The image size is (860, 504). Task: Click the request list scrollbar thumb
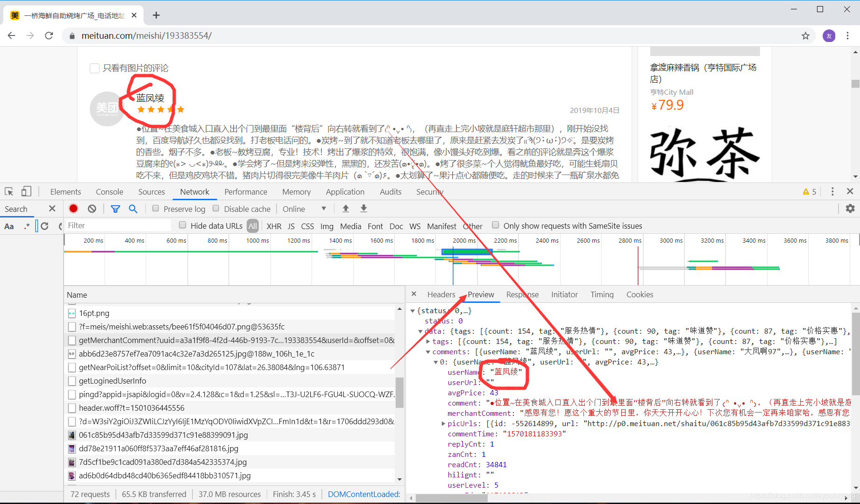pyautogui.click(x=399, y=392)
